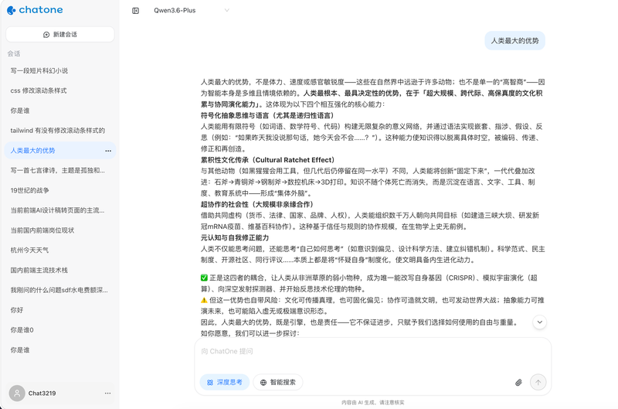Click the Chat3219 user avatar
The width and height of the screenshot is (618, 409).
click(x=17, y=394)
